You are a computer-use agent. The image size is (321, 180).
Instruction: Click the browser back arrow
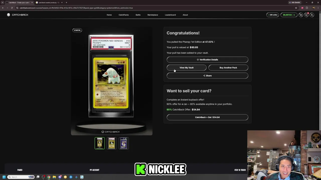click(x=3, y=8)
